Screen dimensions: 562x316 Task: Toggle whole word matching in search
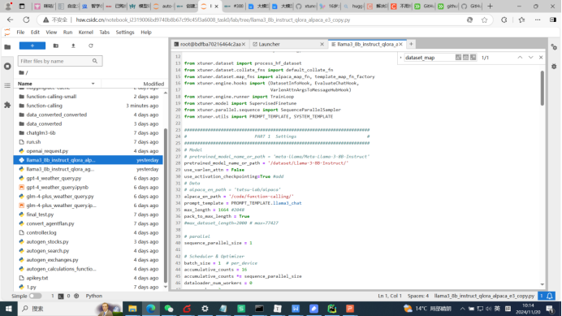click(x=465, y=58)
